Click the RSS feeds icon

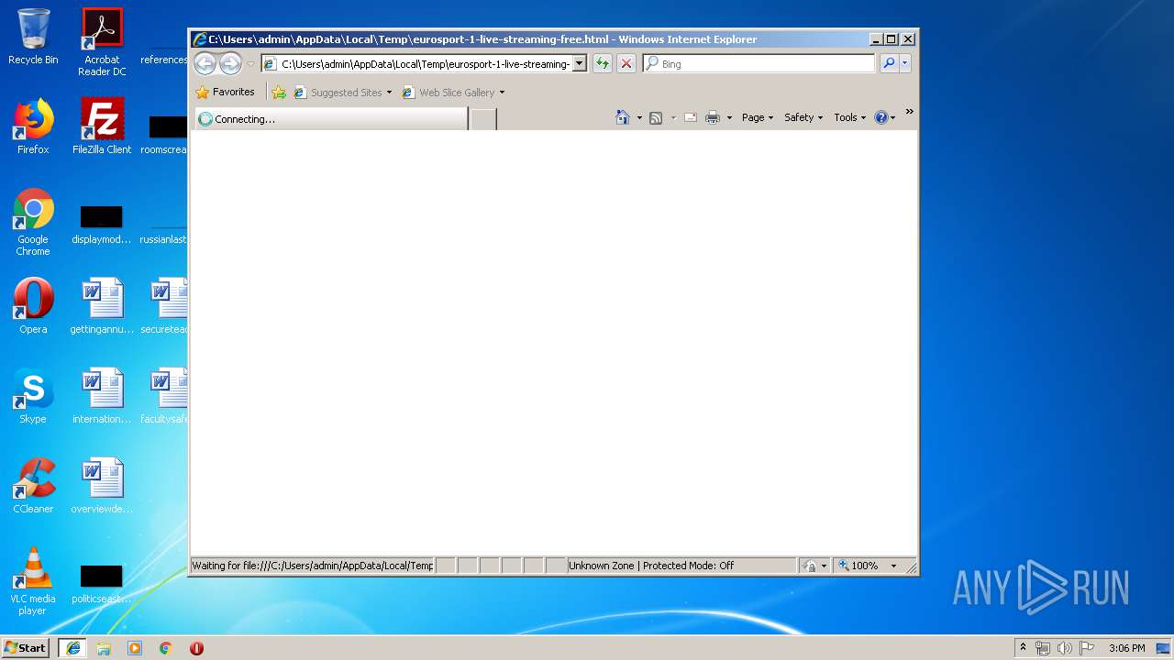656,117
